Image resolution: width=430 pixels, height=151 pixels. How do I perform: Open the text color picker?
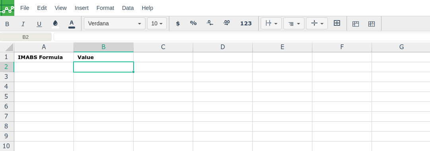[x=72, y=24]
